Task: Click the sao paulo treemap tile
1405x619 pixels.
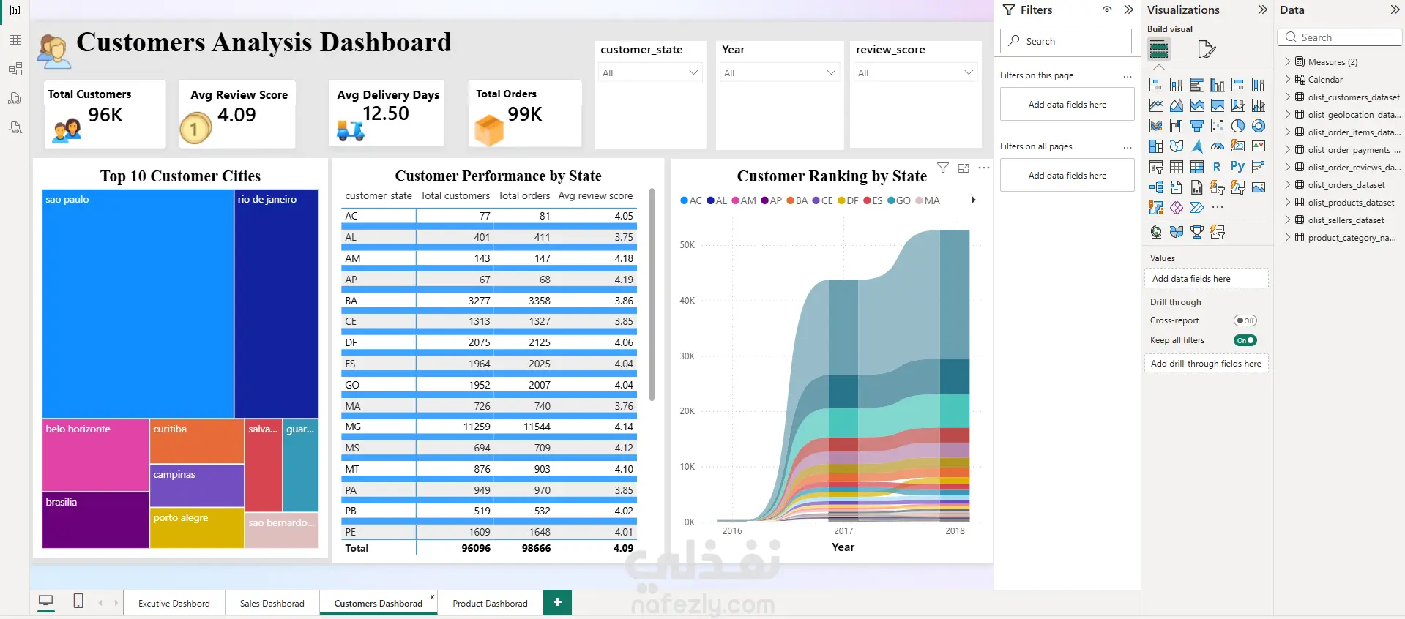Action: pyautogui.click(x=138, y=304)
